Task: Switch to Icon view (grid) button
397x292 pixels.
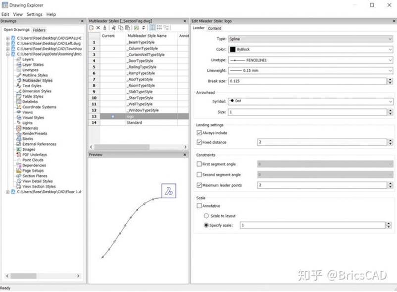Action: [159, 28]
